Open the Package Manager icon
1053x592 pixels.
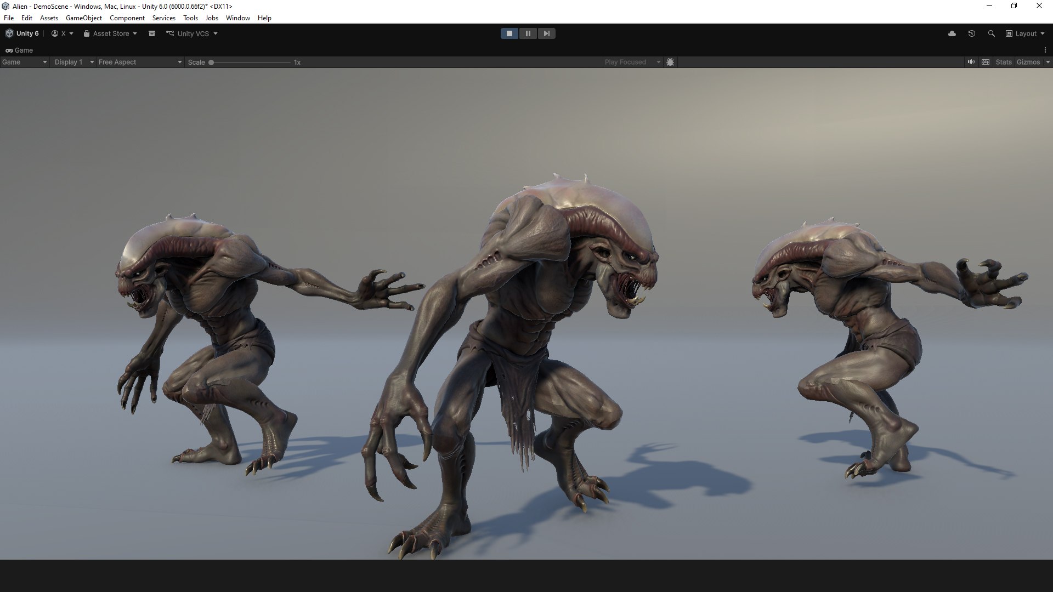point(152,33)
